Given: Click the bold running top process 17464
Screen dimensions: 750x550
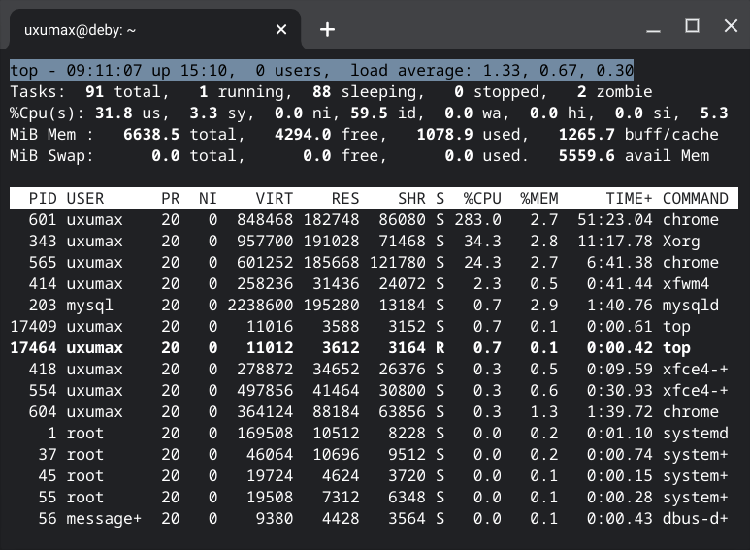Looking at the screenshot, I should [375, 347].
